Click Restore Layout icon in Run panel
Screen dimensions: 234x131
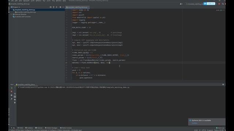pos(11,95)
